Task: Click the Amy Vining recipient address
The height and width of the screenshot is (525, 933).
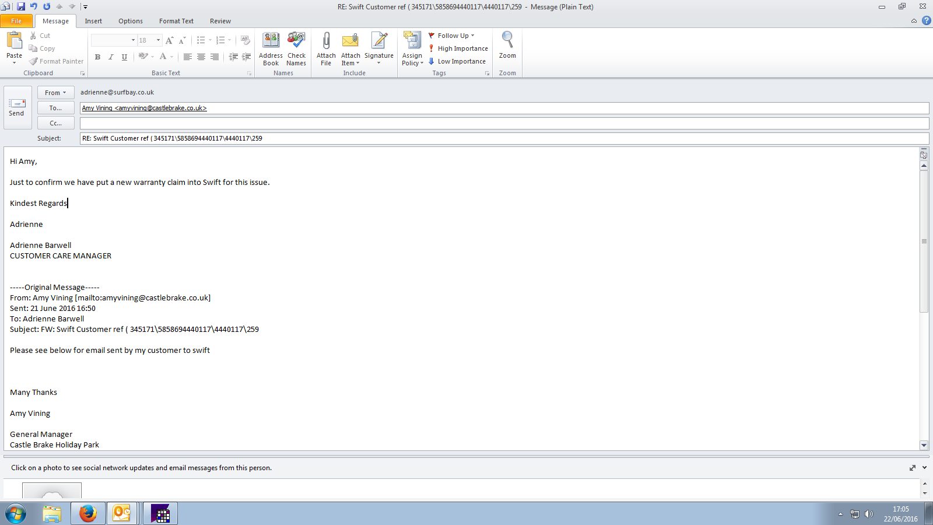Action: 145,108
